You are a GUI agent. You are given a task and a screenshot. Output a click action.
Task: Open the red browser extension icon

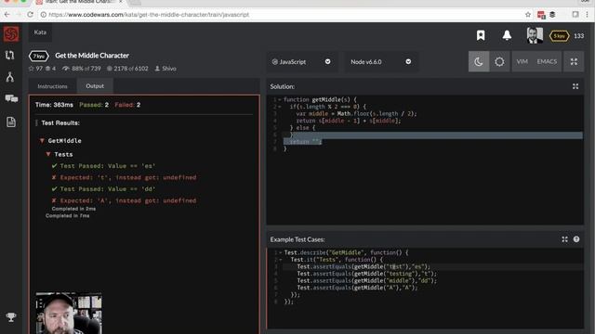coord(541,15)
